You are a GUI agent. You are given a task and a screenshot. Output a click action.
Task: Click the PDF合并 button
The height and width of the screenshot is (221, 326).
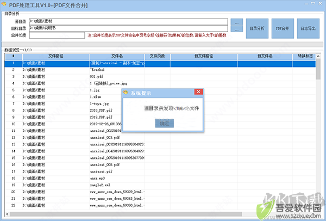click(x=283, y=28)
